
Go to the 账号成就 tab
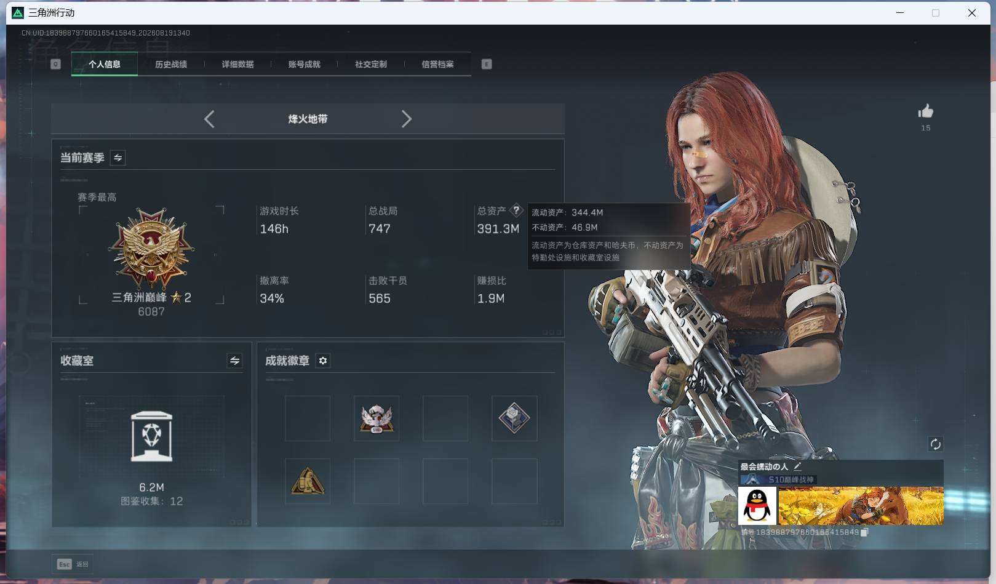pos(304,64)
